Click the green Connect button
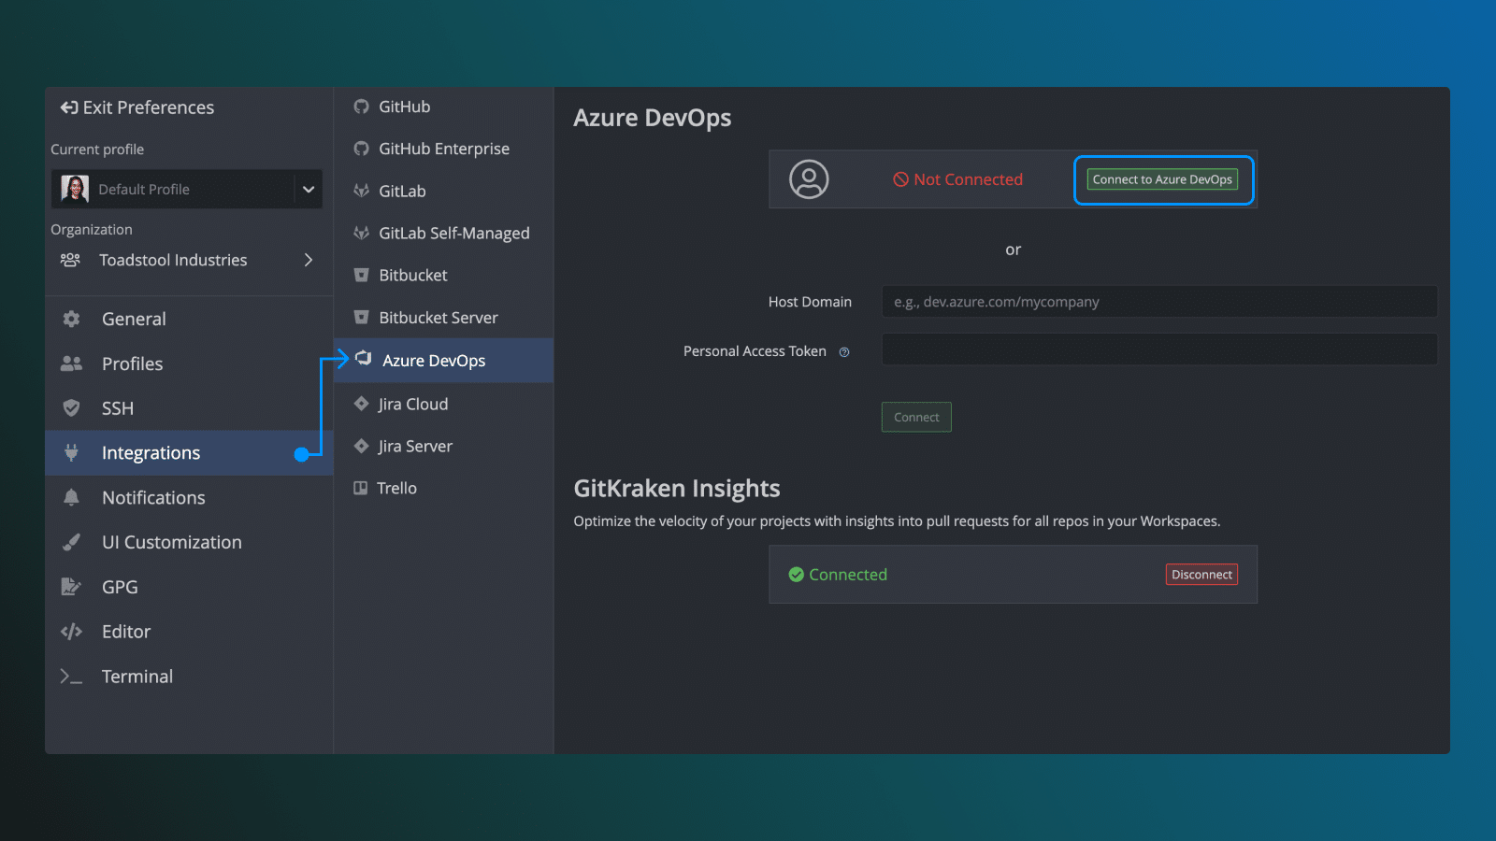 point(916,417)
